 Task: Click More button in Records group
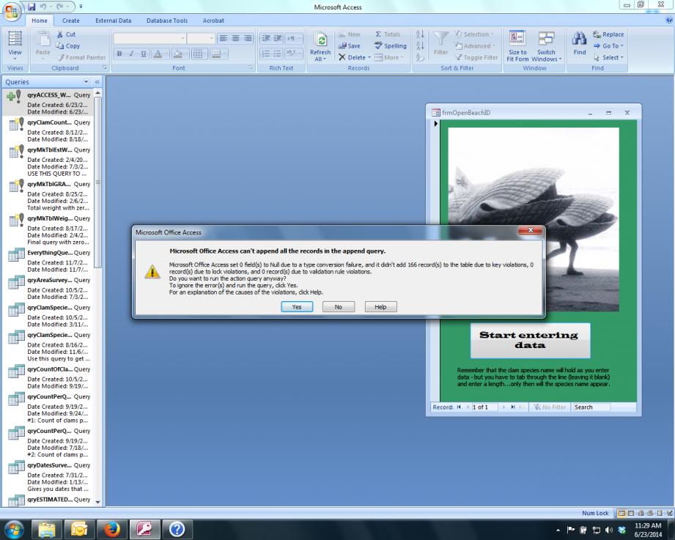click(389, 57)
